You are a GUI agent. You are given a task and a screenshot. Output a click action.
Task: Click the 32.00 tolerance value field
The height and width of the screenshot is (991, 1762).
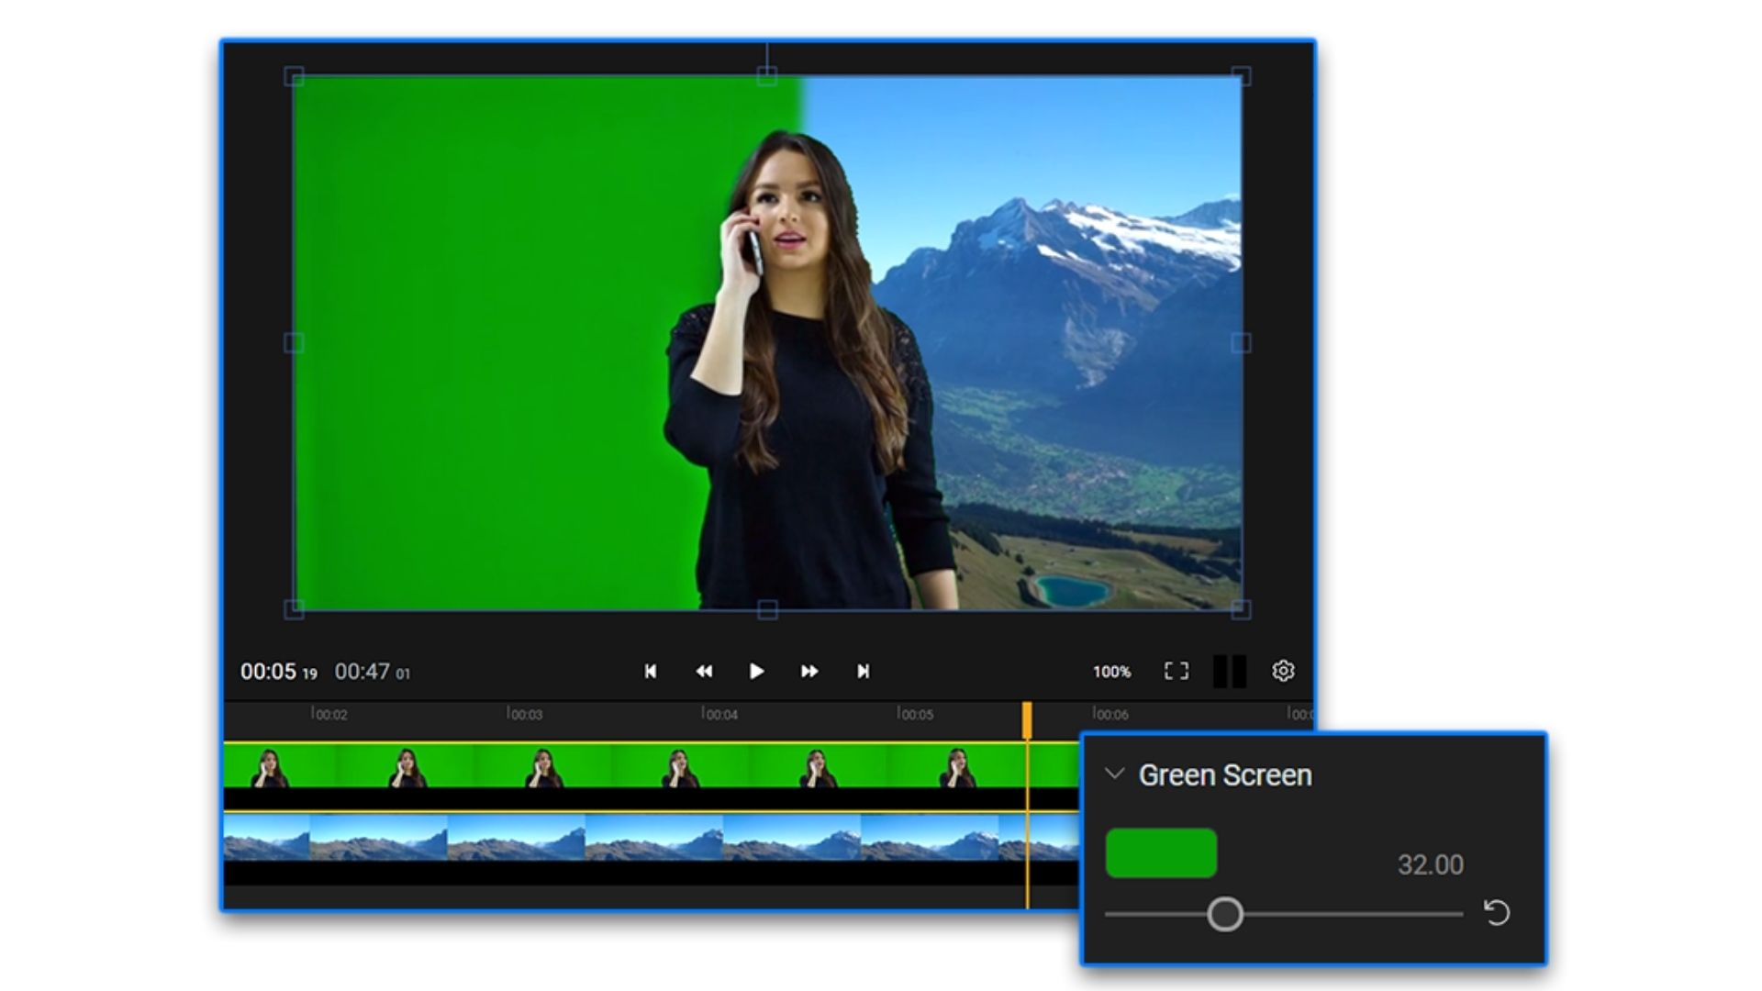pyautogui.click(x=1429, y=865)
